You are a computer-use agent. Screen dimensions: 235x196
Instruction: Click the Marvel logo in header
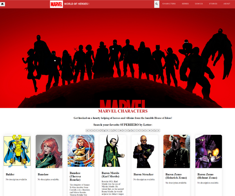coord(56,4)
